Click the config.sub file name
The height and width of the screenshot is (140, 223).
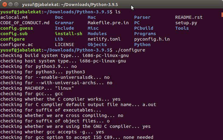[x=14, y=34]
